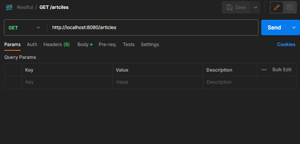Switch to the Params tab
Viewport: 300px width, 144px height.
point(12,45)
